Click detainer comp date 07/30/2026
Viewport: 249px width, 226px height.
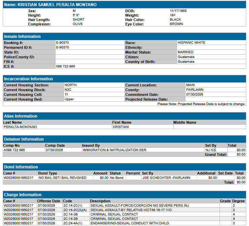(54, 150)
